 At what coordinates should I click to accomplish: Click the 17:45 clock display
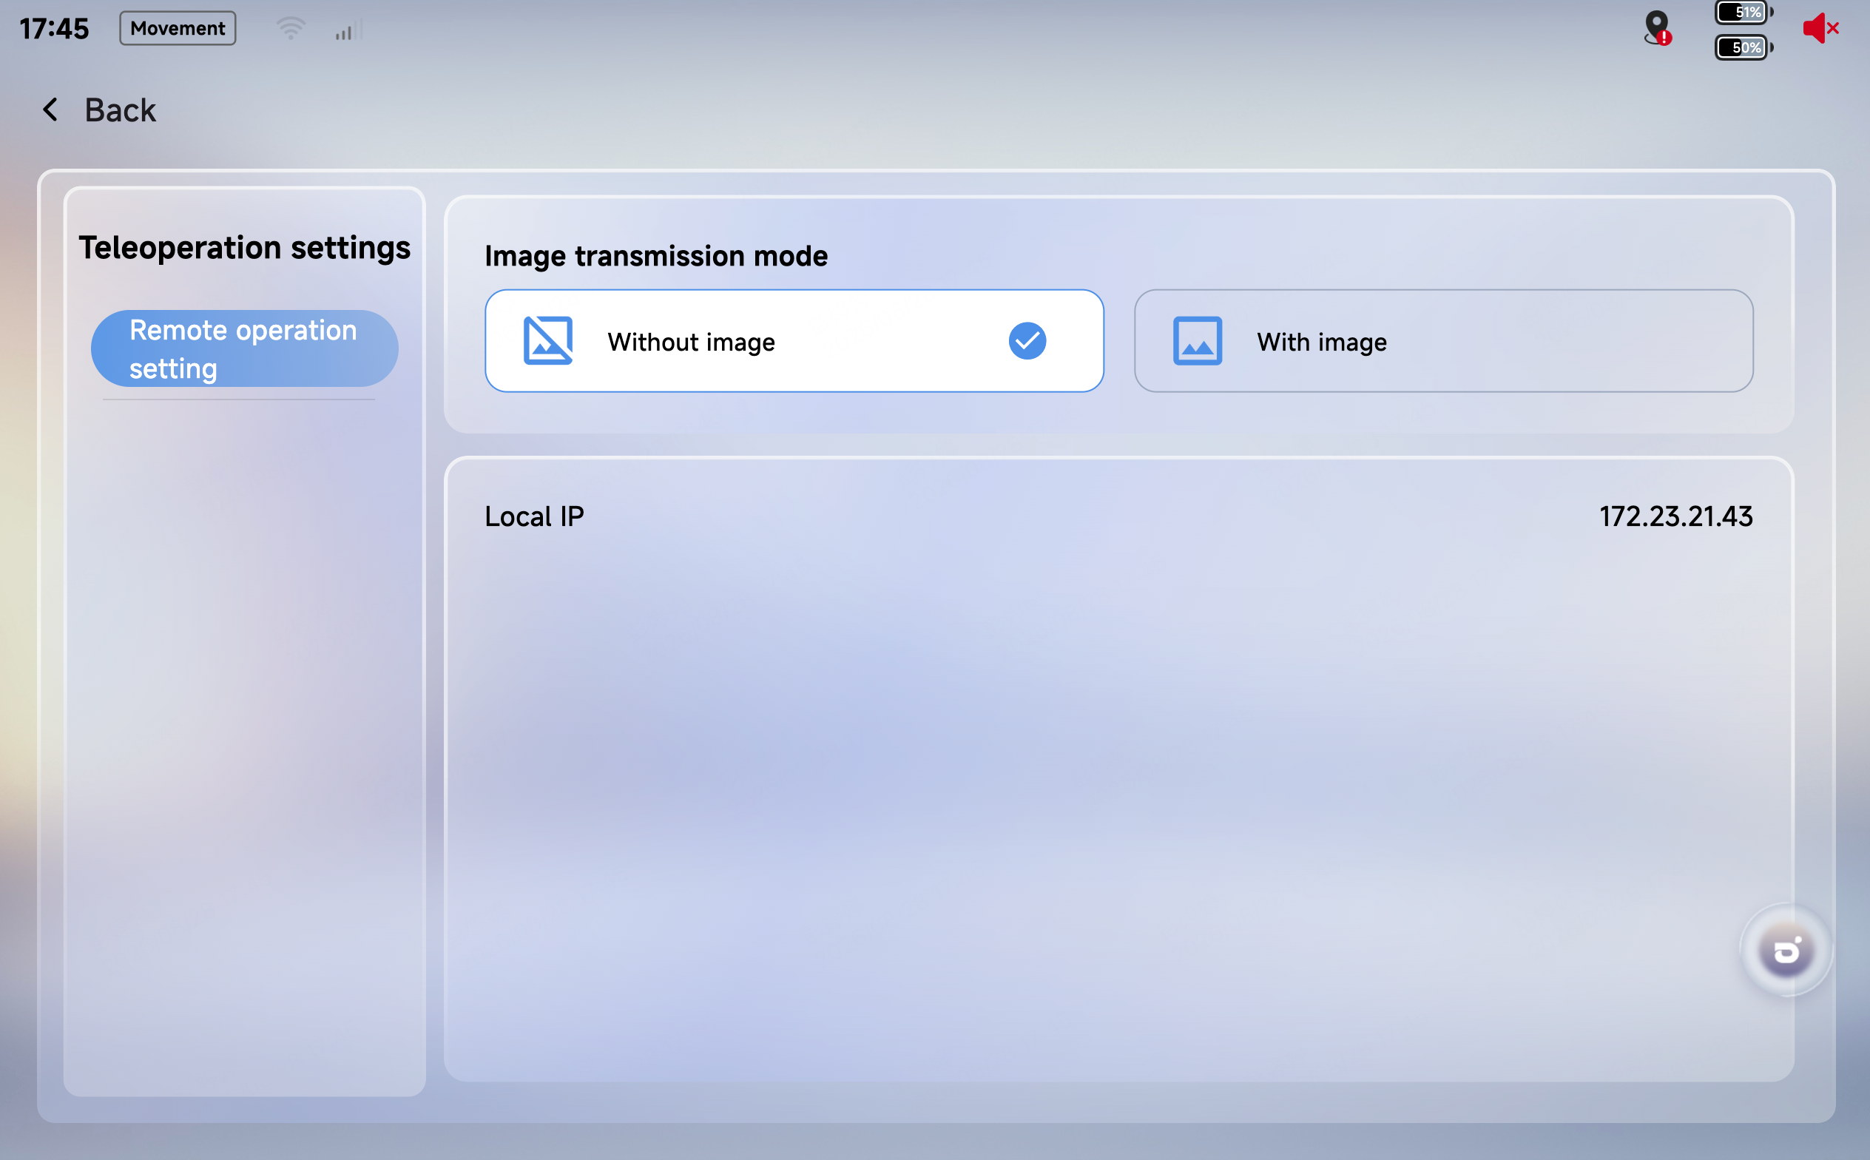(54, 29)
